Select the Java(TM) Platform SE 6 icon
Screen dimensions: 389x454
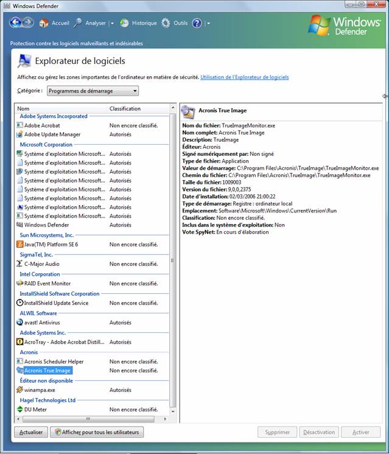pos(19,244)
